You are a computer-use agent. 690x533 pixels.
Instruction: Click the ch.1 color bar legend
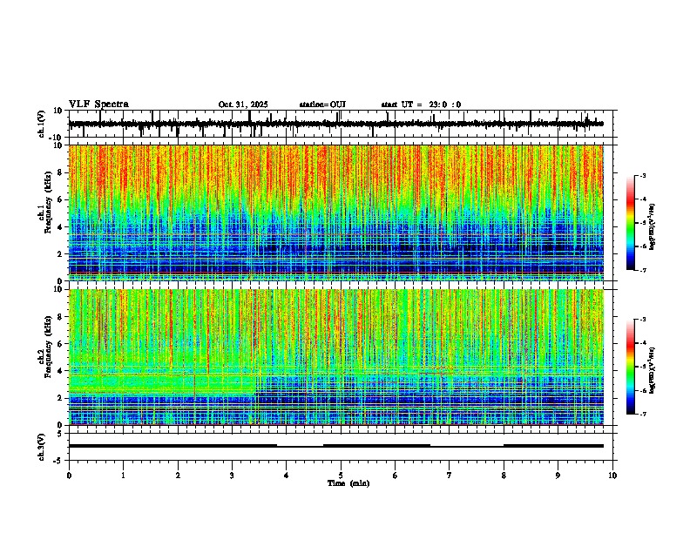630,223
